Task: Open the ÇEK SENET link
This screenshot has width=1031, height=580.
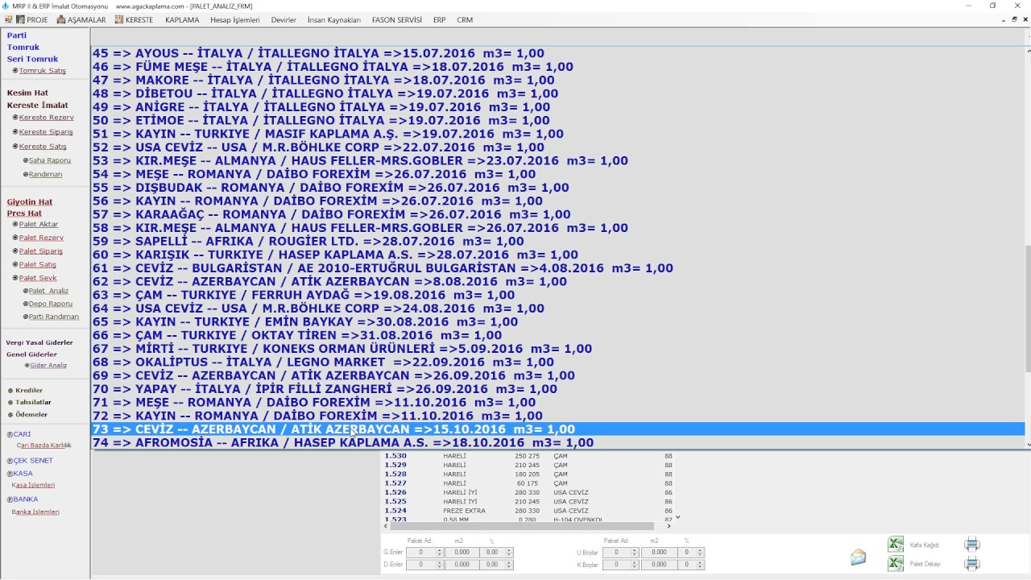Action: coord(32,461)
